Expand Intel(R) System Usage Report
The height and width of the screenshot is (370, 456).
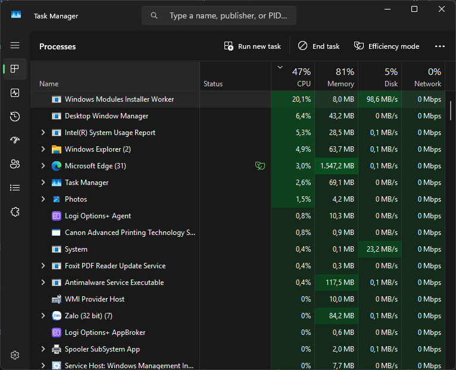click(x=43, y=133)
